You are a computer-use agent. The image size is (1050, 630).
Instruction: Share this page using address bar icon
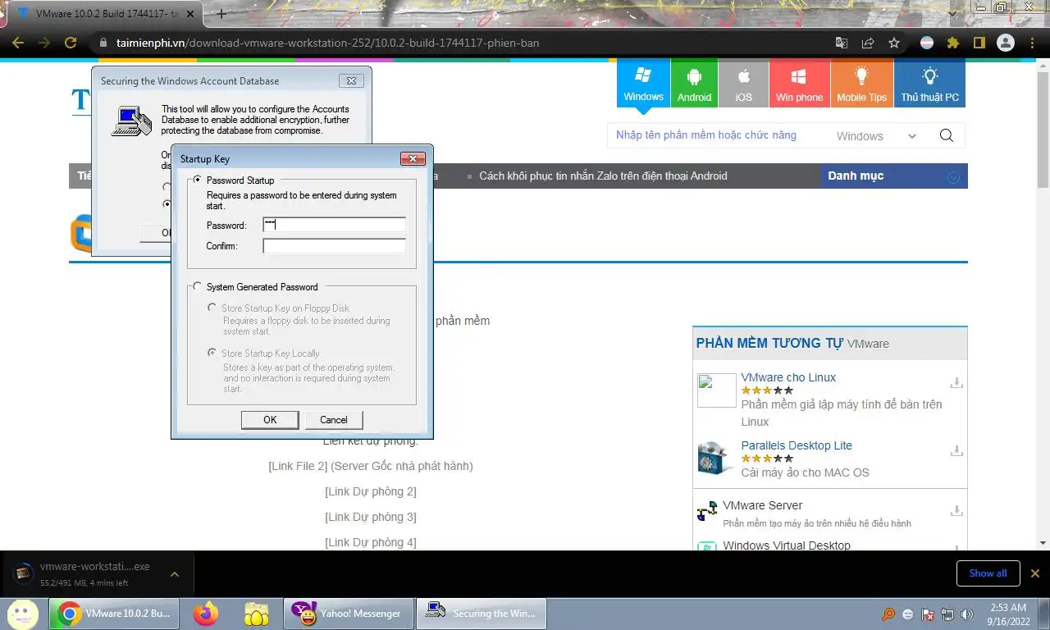(x=868, y=43)
